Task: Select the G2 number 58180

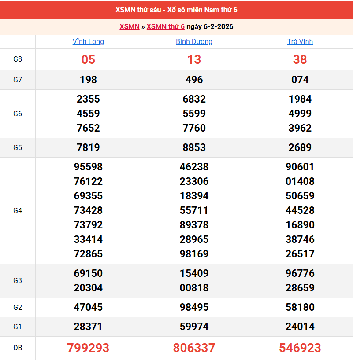Action: [300, 307]
